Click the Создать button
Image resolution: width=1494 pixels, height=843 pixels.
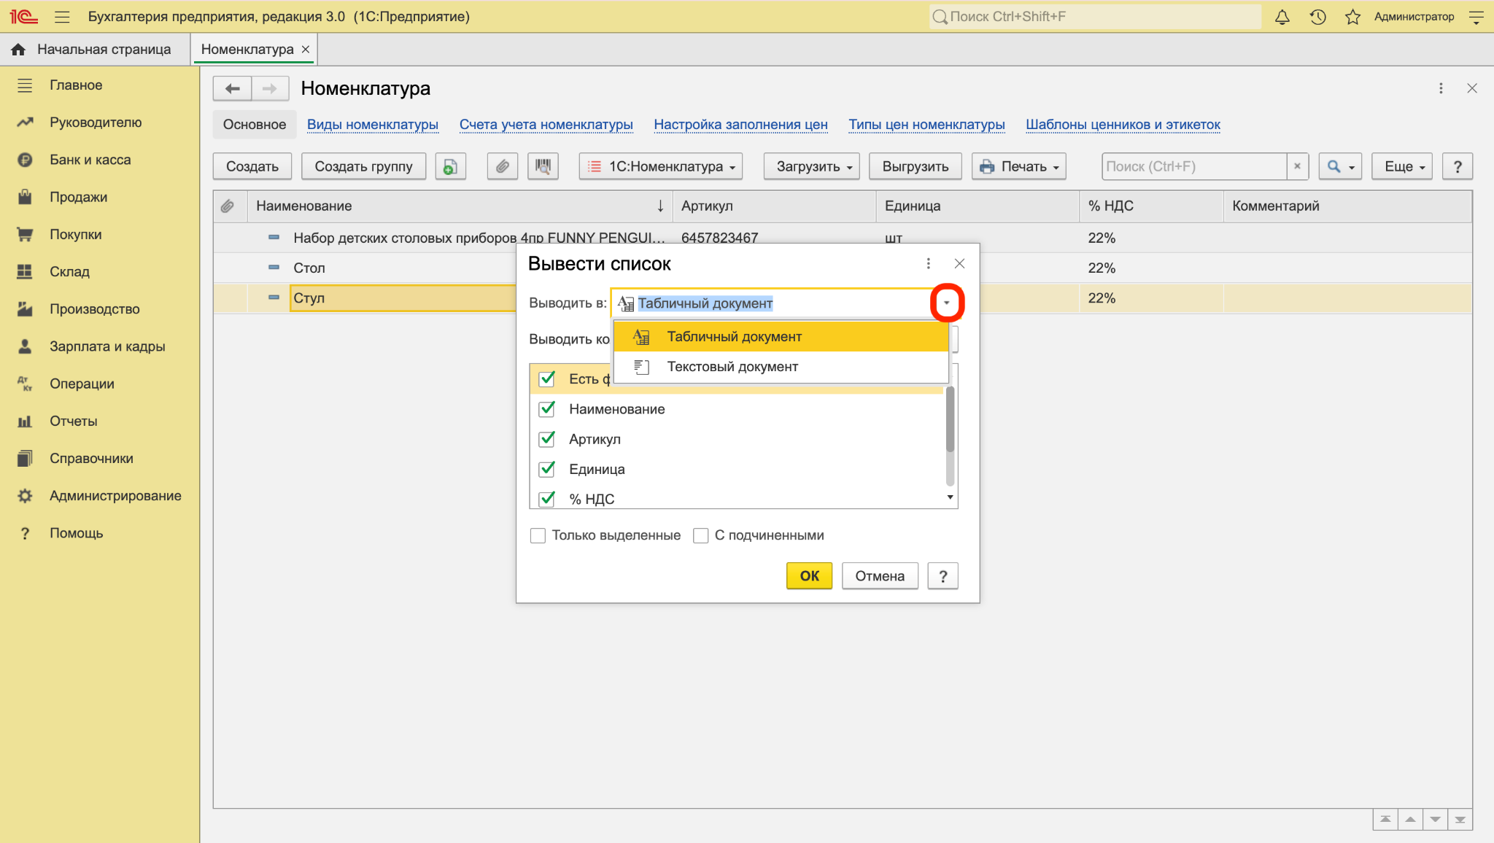pyautogui.click(x=252, y=166)
